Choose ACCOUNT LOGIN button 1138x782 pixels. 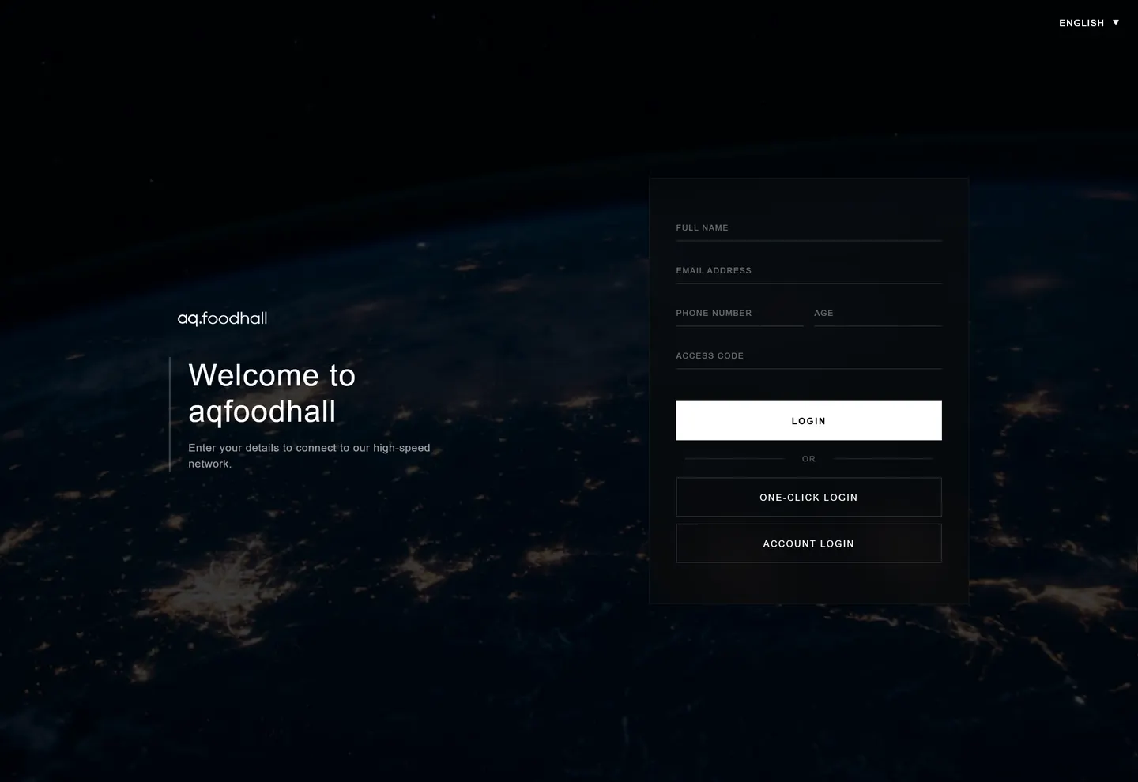point(808,543)
